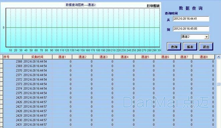Click the row selector beside row 2368
221x128 pixels.
coord(1,61)
